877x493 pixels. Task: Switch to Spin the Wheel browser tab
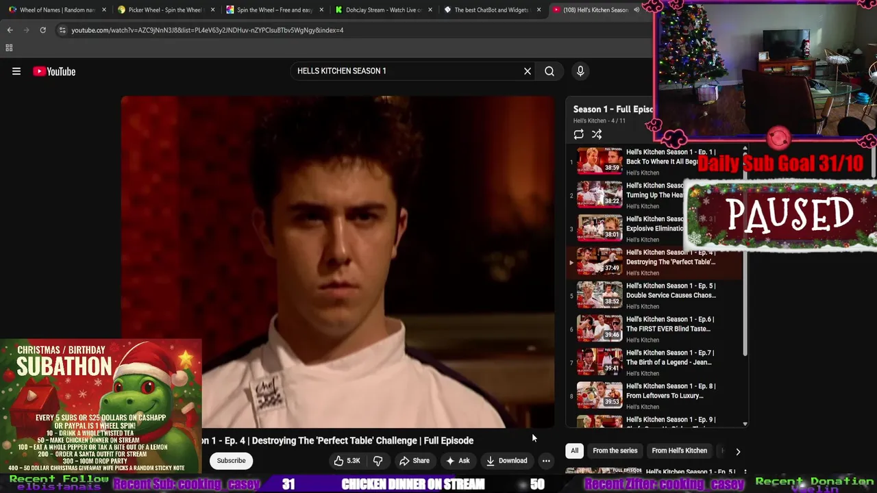pos(275,10)
